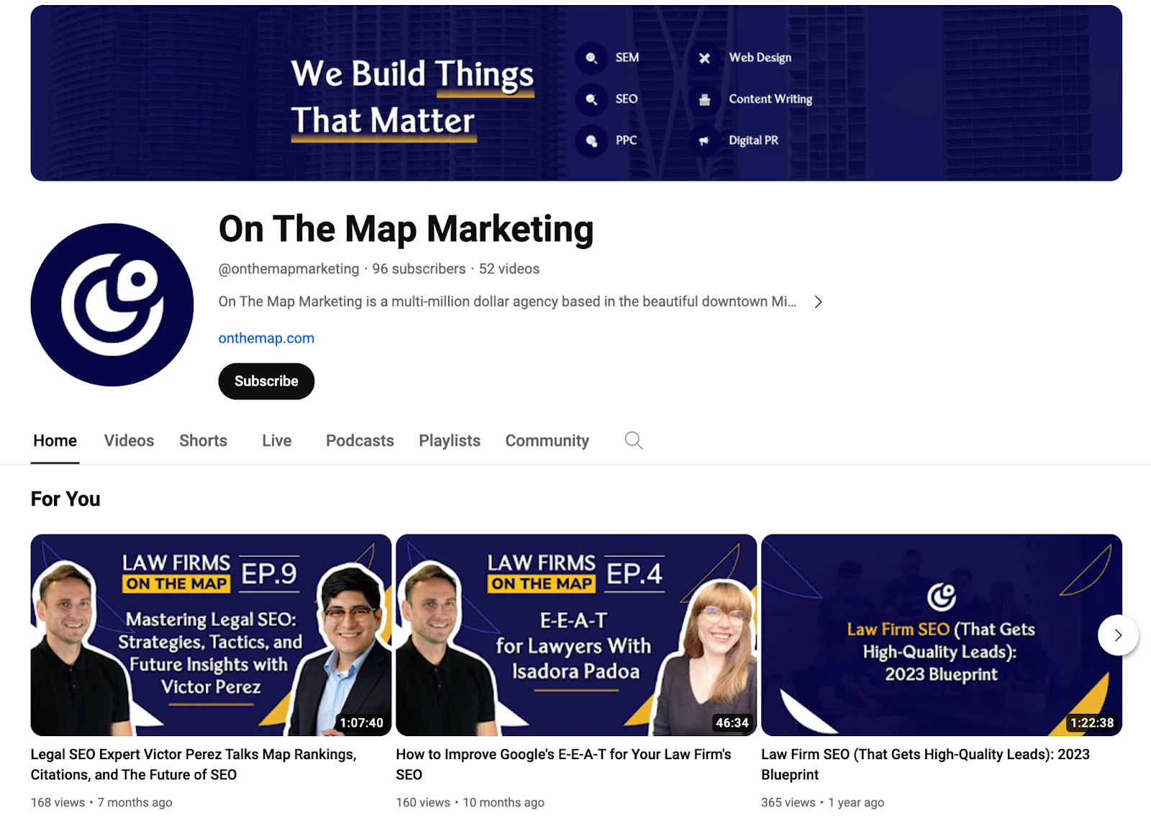Click the channel search magnifier icon
1151x829 pixels.
tap(634, 440)
